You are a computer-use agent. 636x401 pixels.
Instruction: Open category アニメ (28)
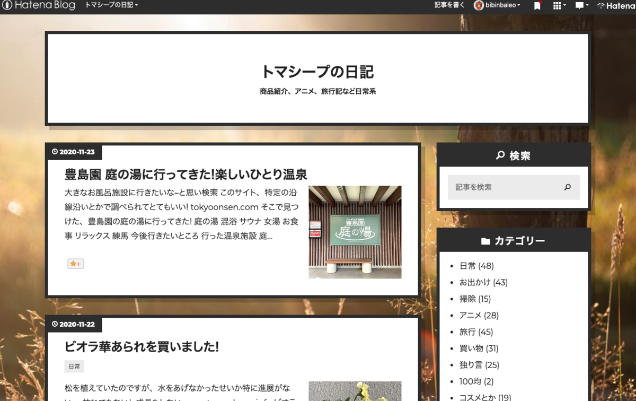(479, 315)
